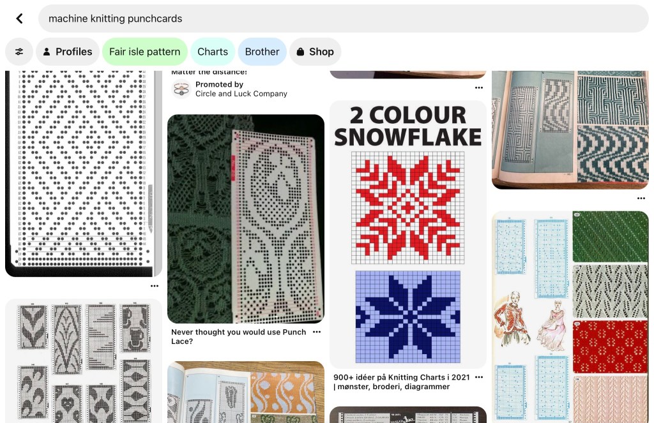Open "900+ idéer på Knitting Charts" pin title
Screen dimensions: 654x423
pyautogui.click(x=401, y=382)
